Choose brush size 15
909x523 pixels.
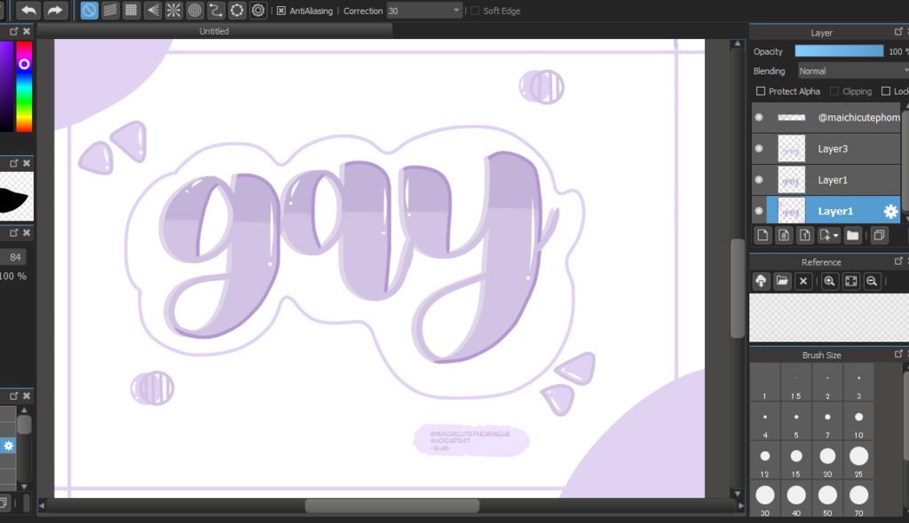[796, 461]
